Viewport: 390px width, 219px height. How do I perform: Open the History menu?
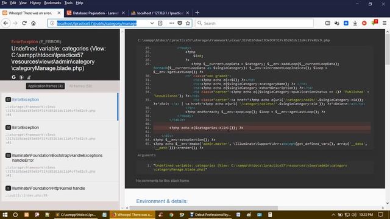pyautogui.click(x=35, y=3)
